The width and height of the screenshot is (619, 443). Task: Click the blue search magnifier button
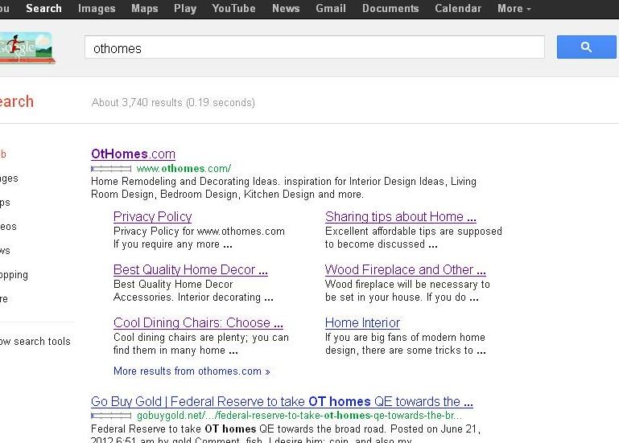[586, 47]
